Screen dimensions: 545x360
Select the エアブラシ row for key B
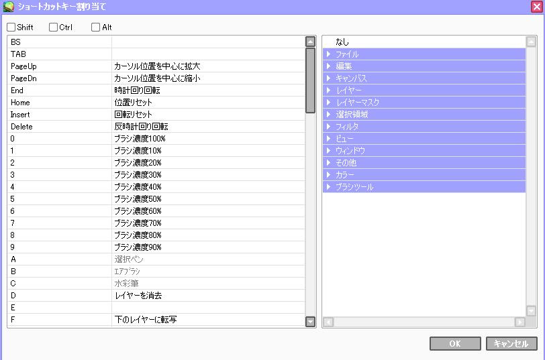[x=156, y=271]
